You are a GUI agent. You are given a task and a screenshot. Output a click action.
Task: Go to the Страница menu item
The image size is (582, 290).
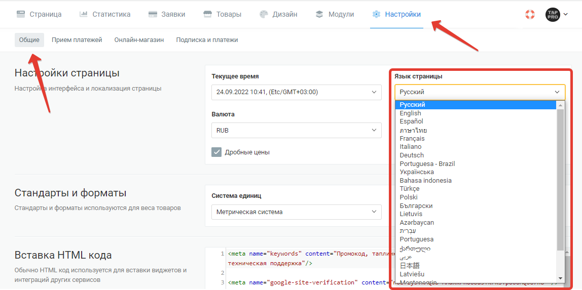tap(46, 15)
